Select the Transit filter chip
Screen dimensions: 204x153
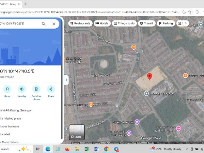coord(147,23)
